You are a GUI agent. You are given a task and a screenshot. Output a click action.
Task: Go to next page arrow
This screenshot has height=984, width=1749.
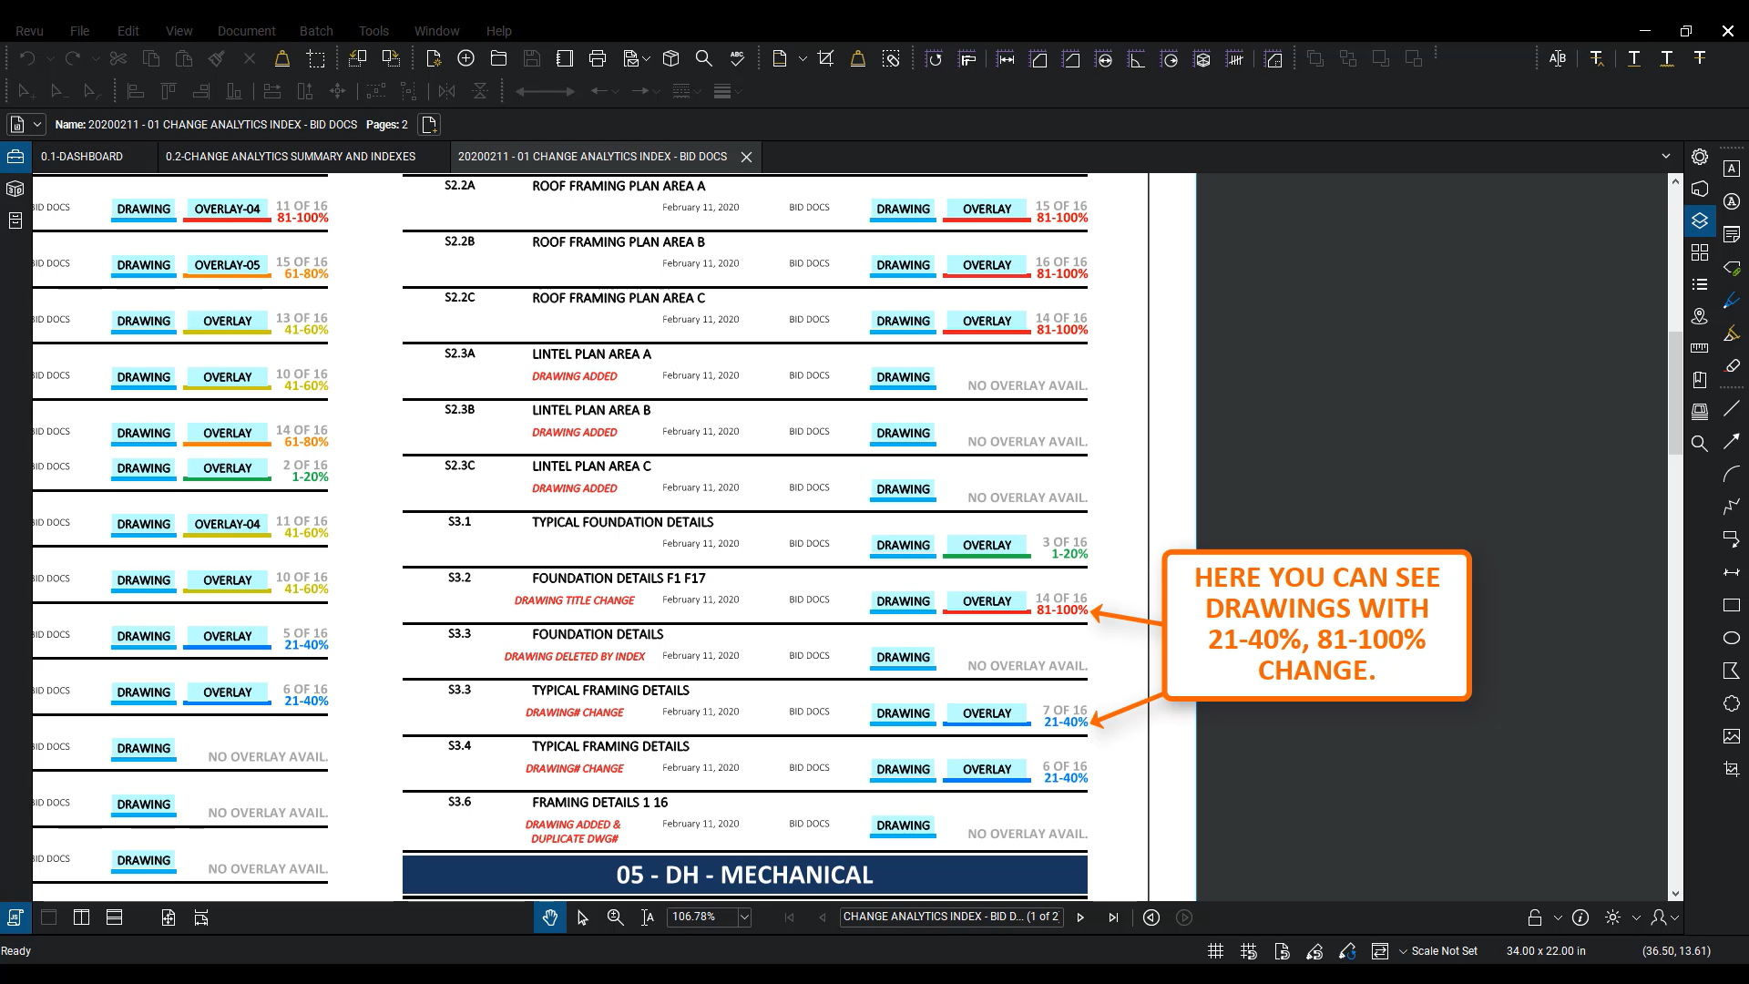pos(1080,917)
